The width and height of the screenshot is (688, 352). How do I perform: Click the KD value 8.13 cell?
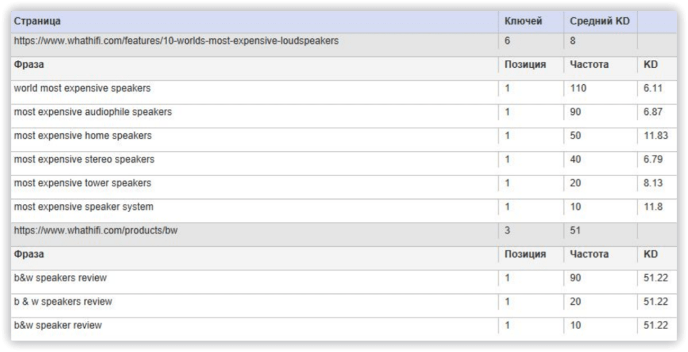click(653, 183)
